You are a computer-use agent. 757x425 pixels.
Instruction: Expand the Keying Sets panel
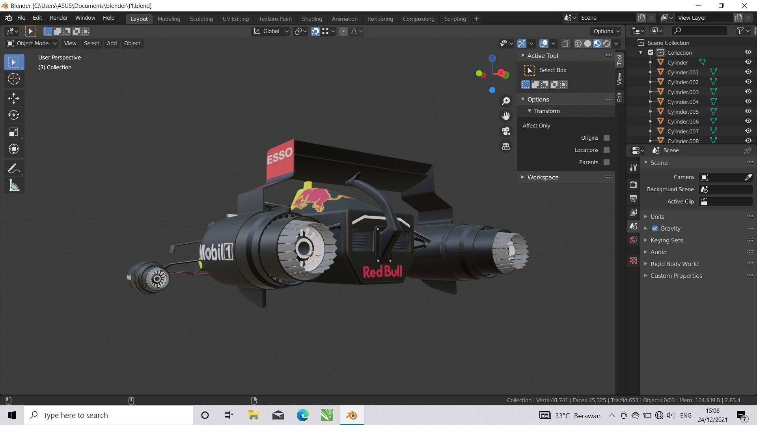(x=646, y=240)
